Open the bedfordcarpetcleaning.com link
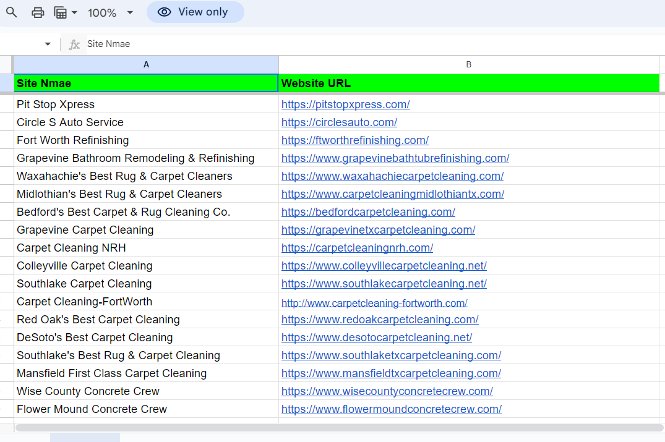The height and width of the screenshot is (442, 665). tap(368, 212)
